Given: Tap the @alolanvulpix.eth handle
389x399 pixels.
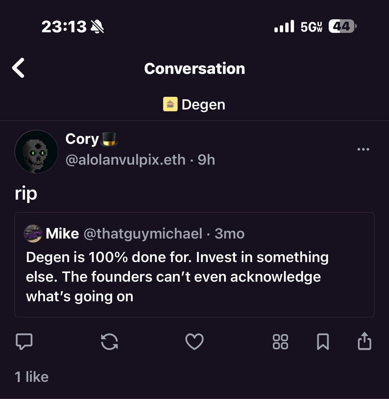Looking at the screenshot, I should pos(125,160).
